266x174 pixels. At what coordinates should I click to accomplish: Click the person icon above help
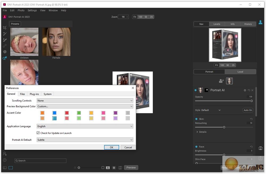pyautogui.click(x=5, y=154)
